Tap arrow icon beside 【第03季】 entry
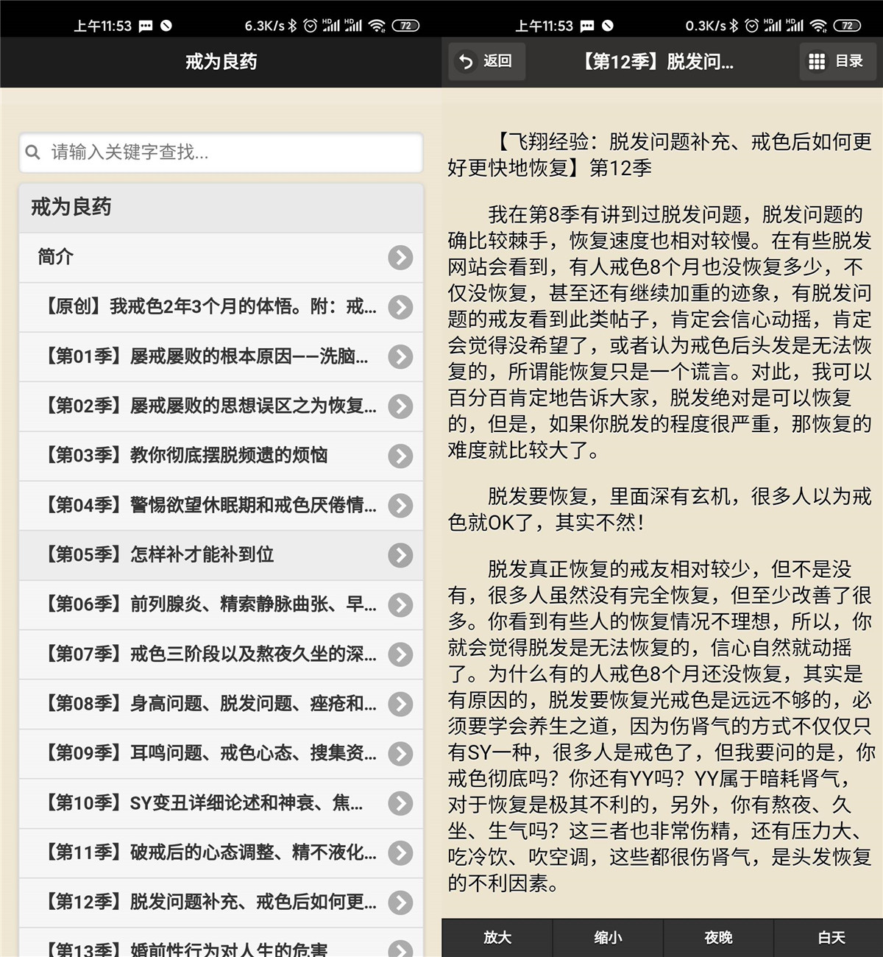This screenshot has width=883, height=957. tap(400, 456)
